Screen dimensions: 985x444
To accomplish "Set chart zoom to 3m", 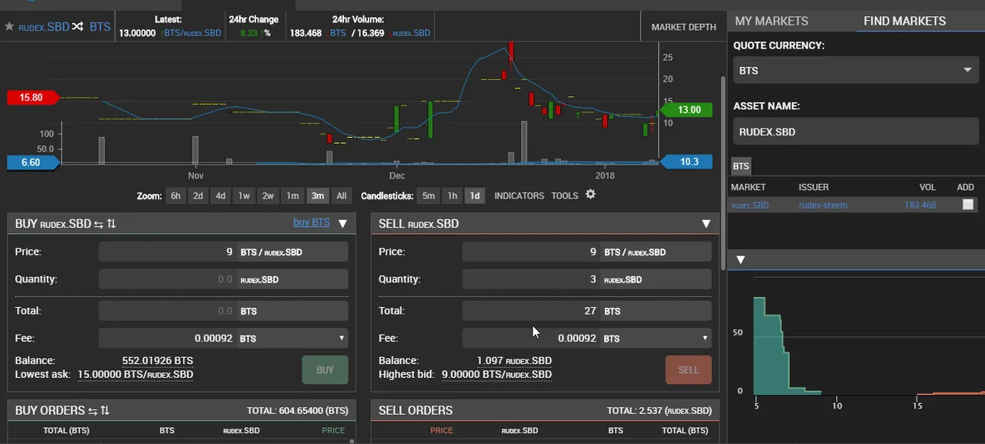I will point(317,196).
